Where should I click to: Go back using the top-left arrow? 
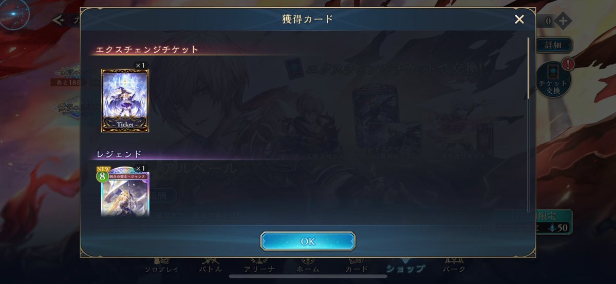(x=58, y=20)
